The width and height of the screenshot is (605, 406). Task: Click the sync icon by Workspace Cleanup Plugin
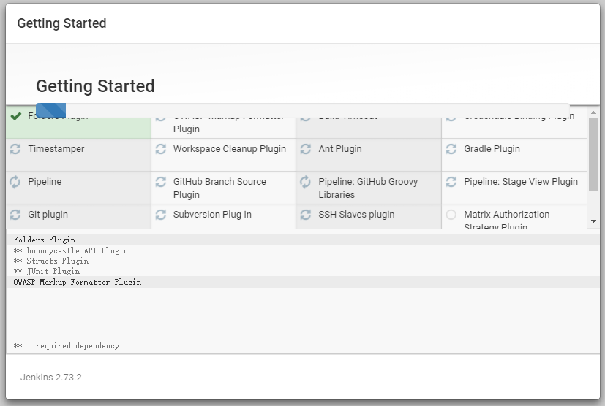point(161,149)
